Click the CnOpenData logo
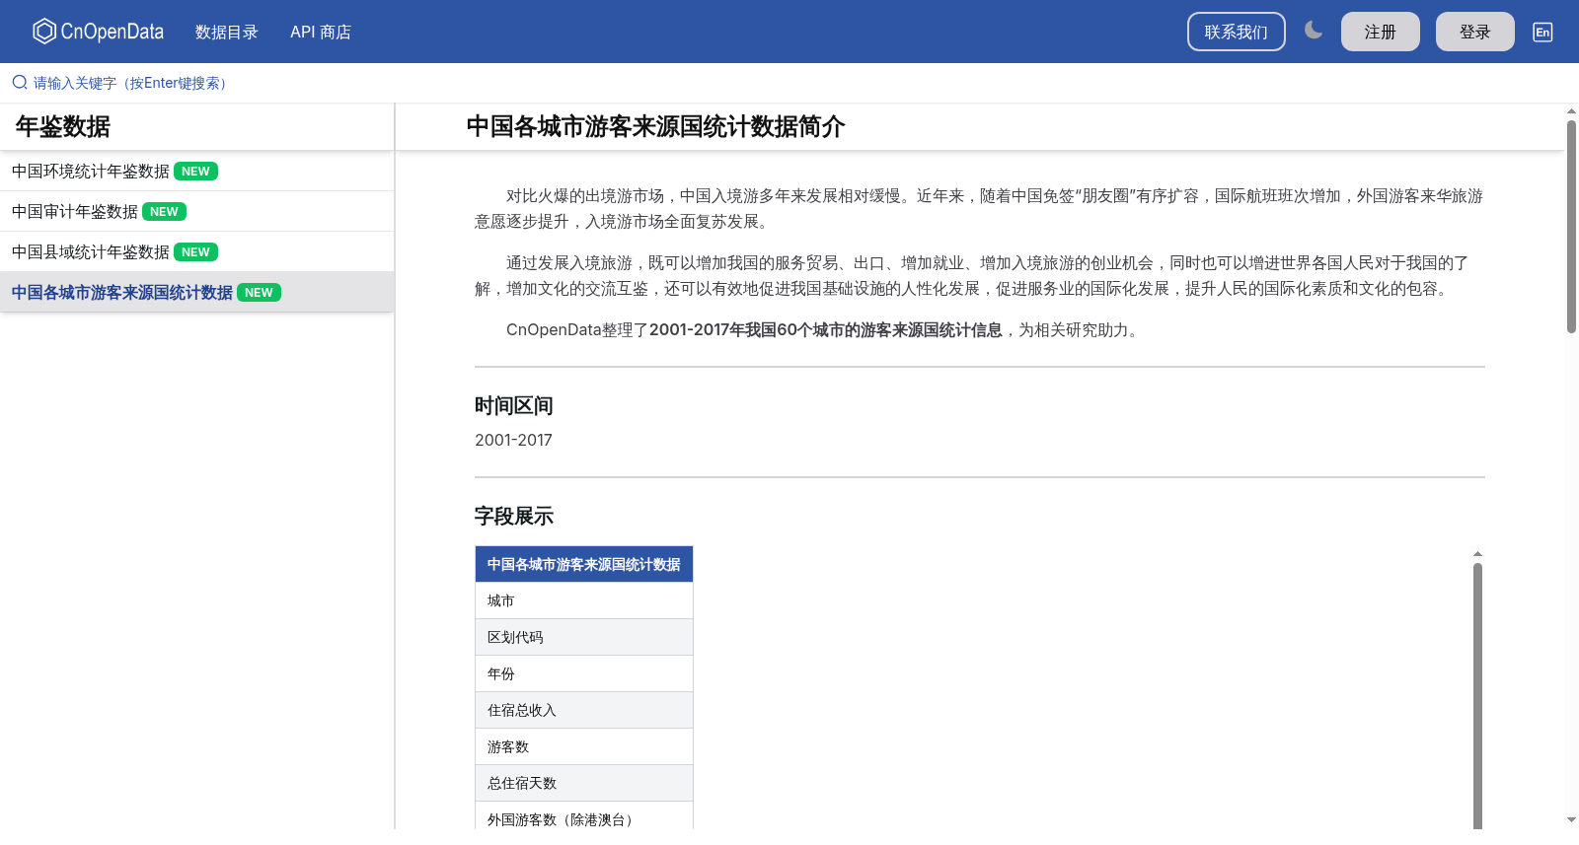Screen dimensions: 1579x845 coord(98,32)
